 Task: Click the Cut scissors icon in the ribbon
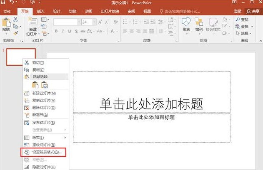click(x=15, y=20)
